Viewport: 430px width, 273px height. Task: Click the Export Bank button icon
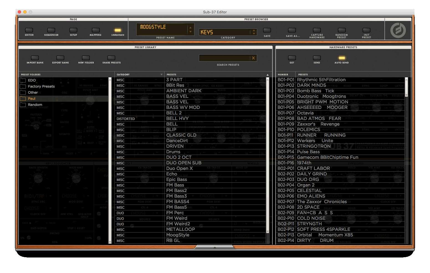click(60, 58)
